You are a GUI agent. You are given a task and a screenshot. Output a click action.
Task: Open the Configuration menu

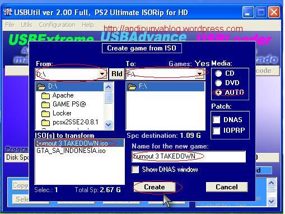[x=57, y=25]
